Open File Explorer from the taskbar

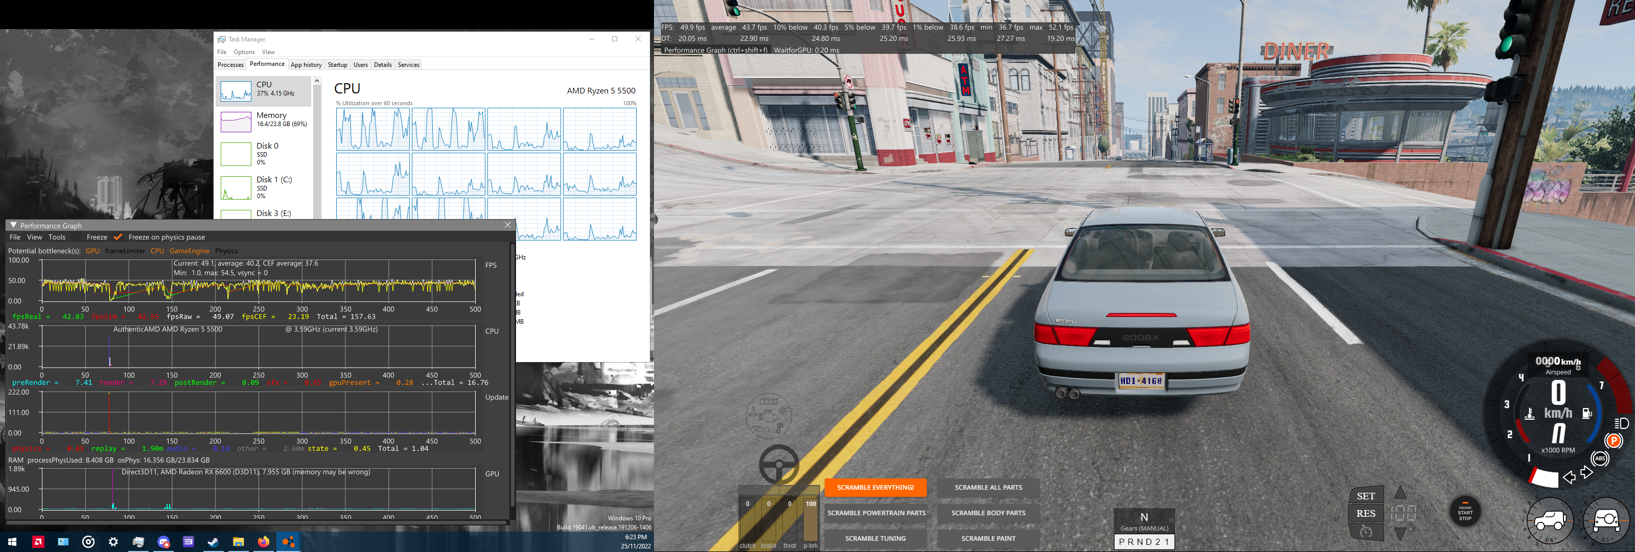[x=238, y=542]
